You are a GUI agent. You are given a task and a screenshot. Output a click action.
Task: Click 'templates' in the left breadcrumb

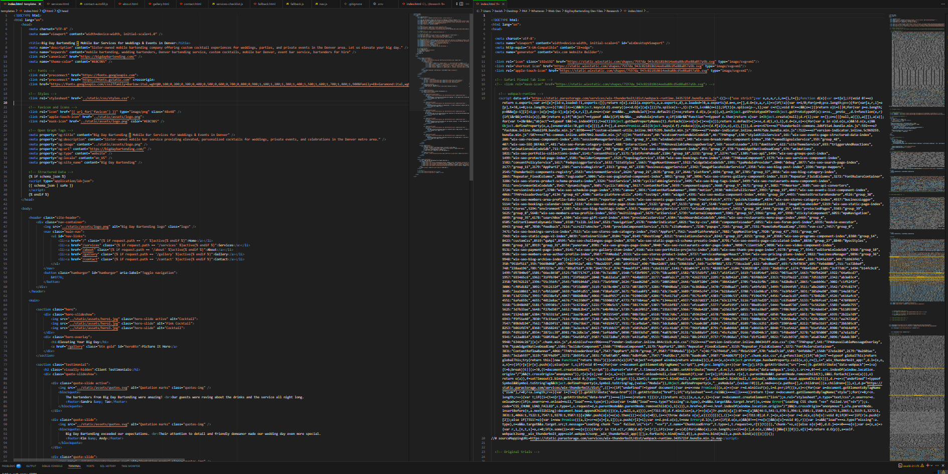point(8,11)
